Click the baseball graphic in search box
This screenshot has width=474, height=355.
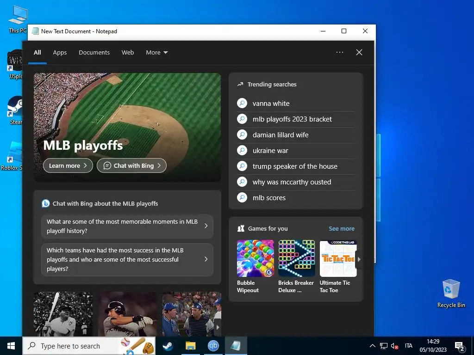(137, 346)
